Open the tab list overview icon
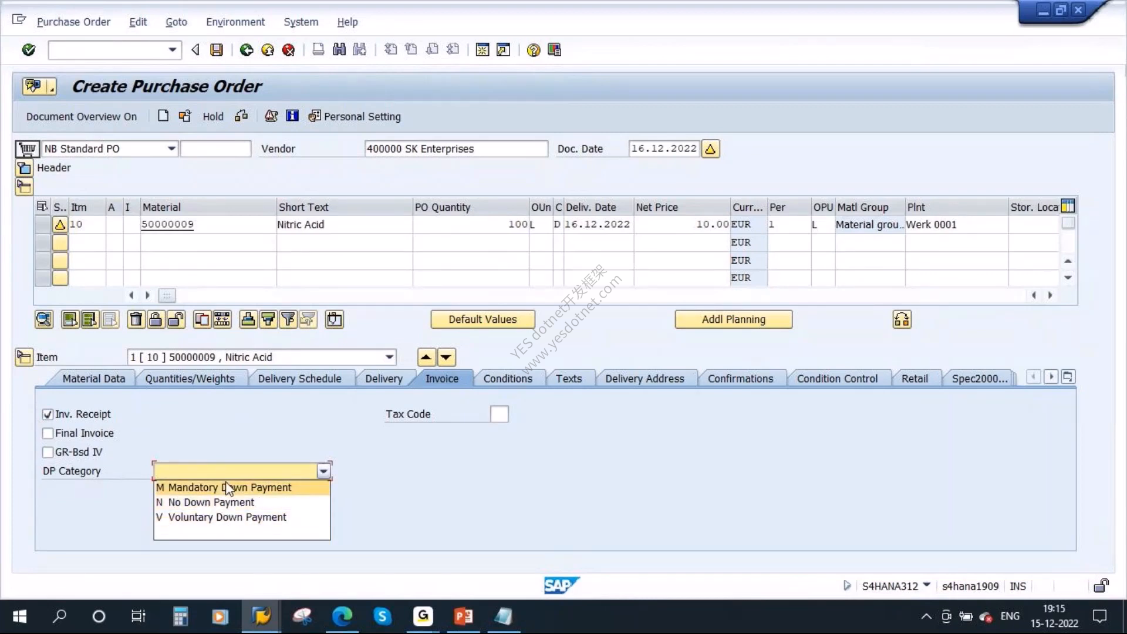This screenshot has height=634, width=1127. [1068, 377]
